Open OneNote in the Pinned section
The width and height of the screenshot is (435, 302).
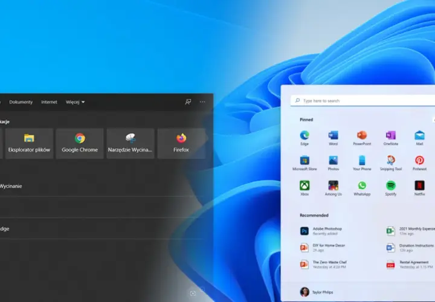(391, 138)
